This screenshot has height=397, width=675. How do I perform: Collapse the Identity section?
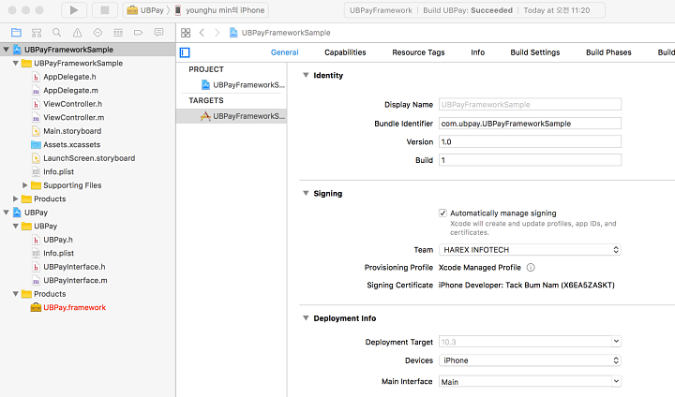[306, 75]
